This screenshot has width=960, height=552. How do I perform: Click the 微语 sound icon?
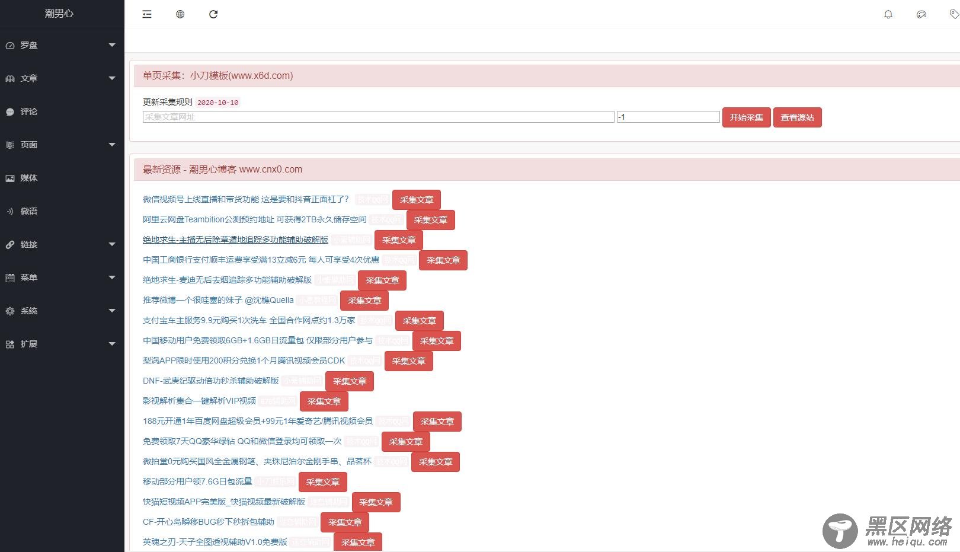coord(10,211)
